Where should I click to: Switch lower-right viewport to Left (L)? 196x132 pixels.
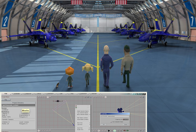click(106, 131)
